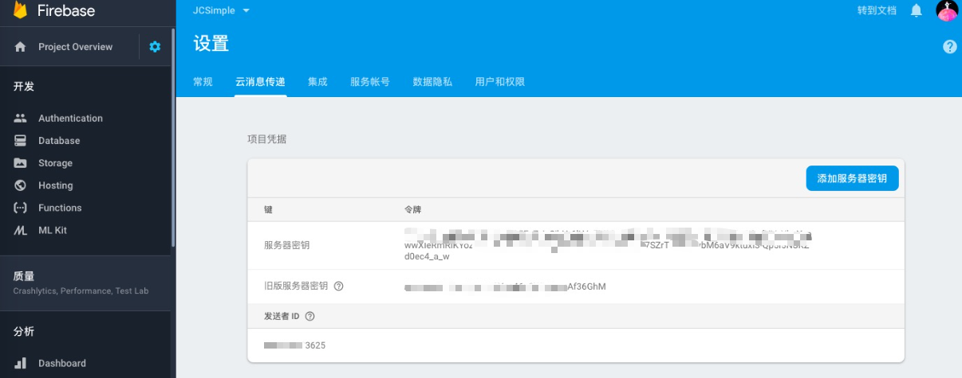Click the 转到文档 link
The width and height of the screenshot is (962, 378).
[877, 10]
